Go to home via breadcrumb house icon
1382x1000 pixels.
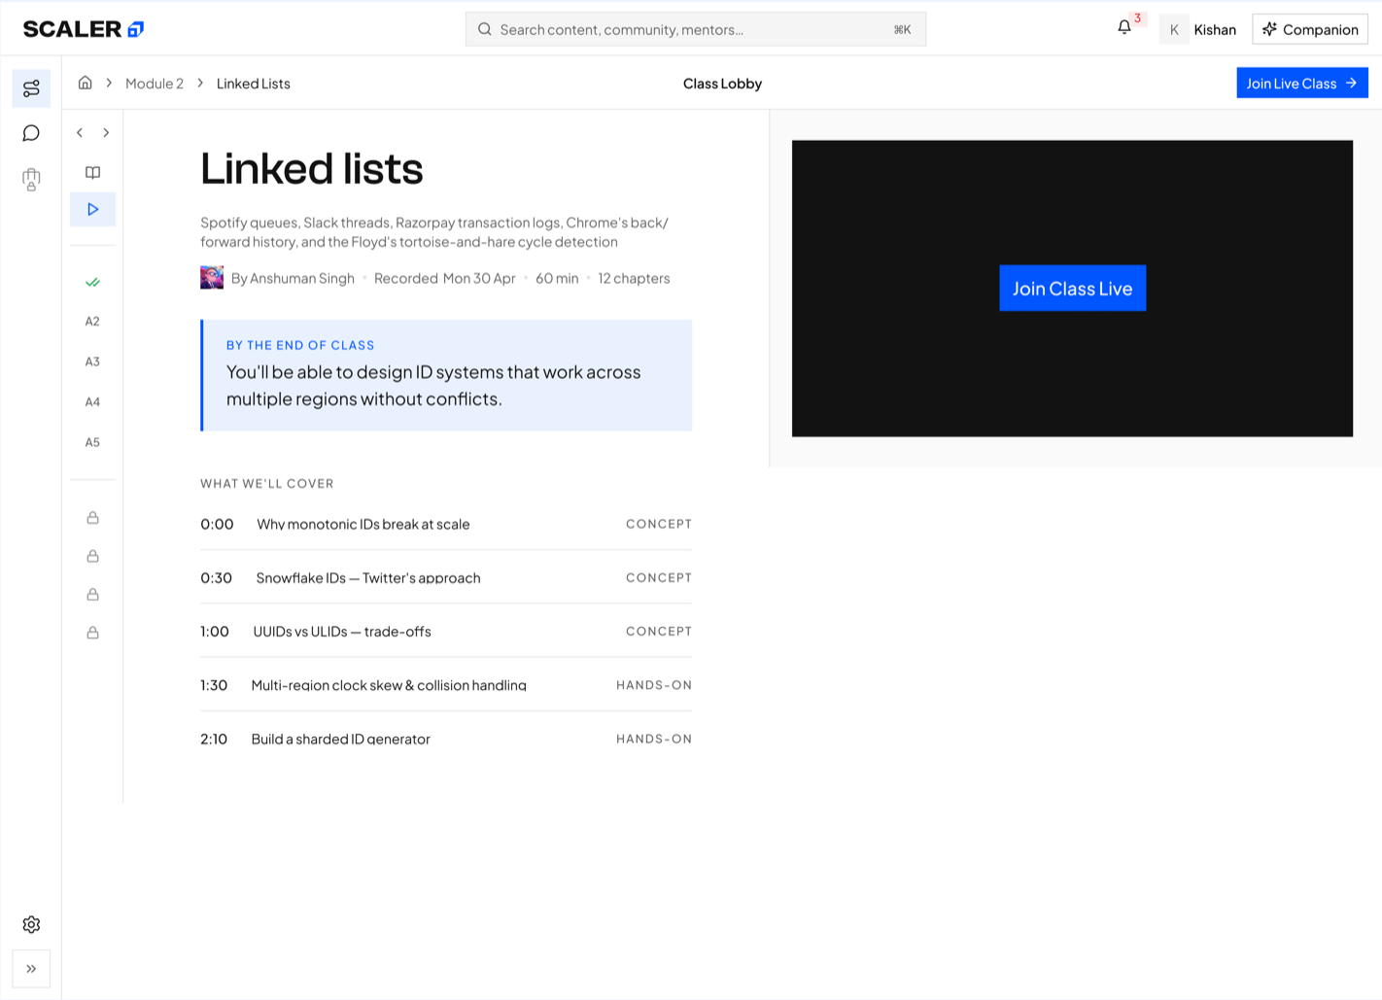[86, 83]
